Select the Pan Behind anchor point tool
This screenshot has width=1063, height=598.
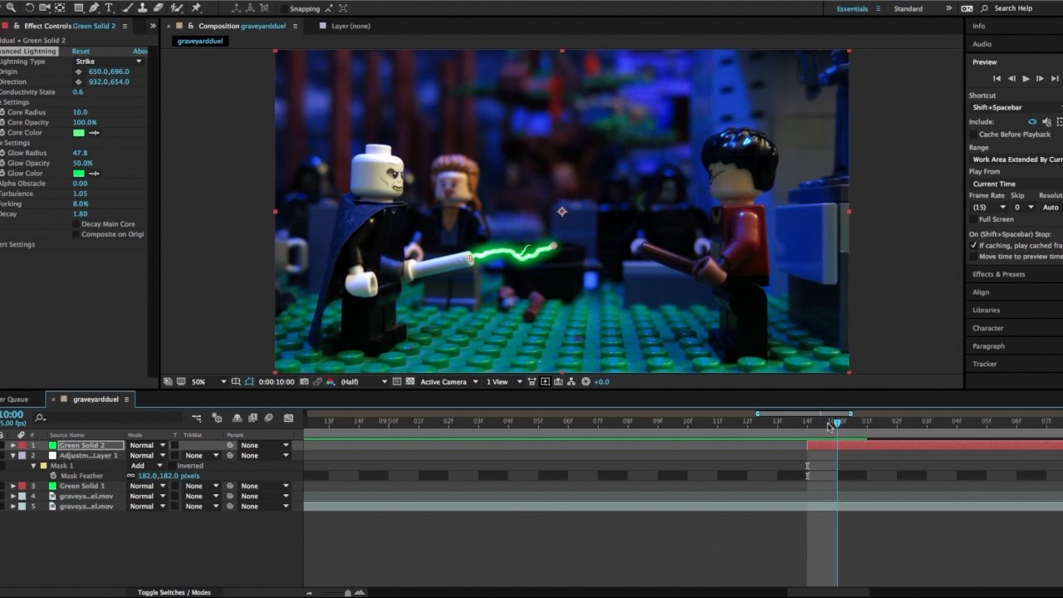[x=61, y=8]
